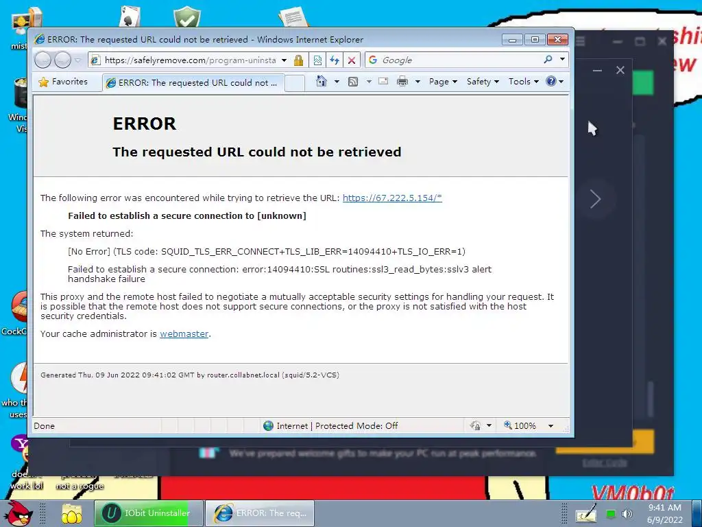Screen dimensions: 702x527
Task: Click the 'Done' status text
Action: (x=45, y=425)
